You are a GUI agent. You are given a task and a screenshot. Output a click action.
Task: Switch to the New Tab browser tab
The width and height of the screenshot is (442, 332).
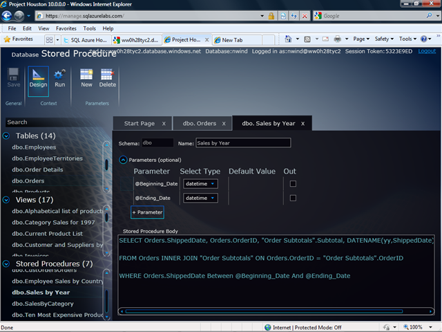[x=238, y=40]
